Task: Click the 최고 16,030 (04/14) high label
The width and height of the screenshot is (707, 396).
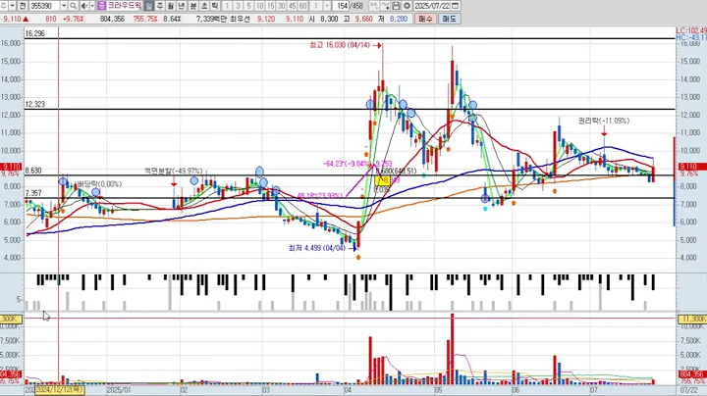Action: click(340, 45)
